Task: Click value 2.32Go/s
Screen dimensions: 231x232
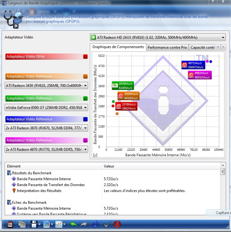Action: [111, 185]
